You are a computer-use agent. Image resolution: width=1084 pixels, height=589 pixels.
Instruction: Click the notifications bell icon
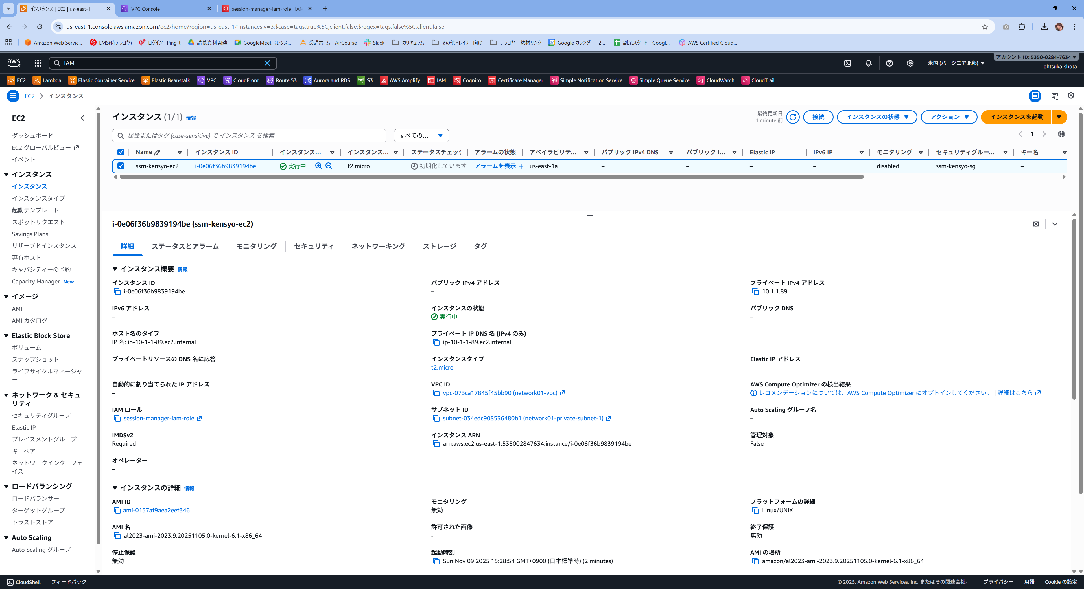(868, 63)
